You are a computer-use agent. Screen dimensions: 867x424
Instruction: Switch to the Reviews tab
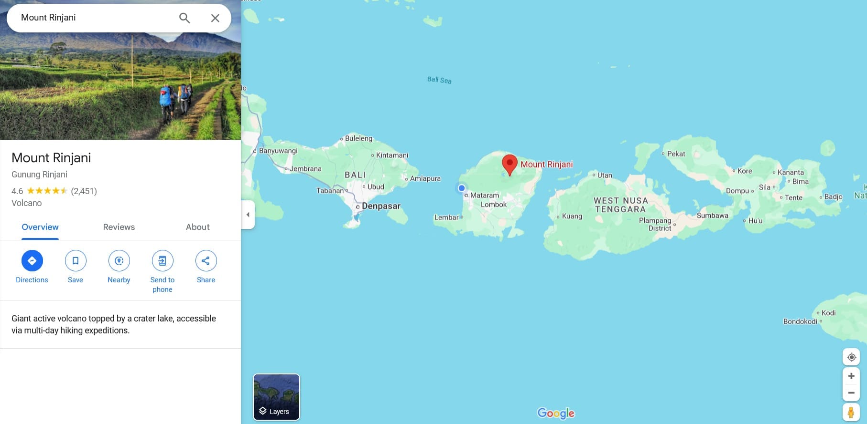119,227
